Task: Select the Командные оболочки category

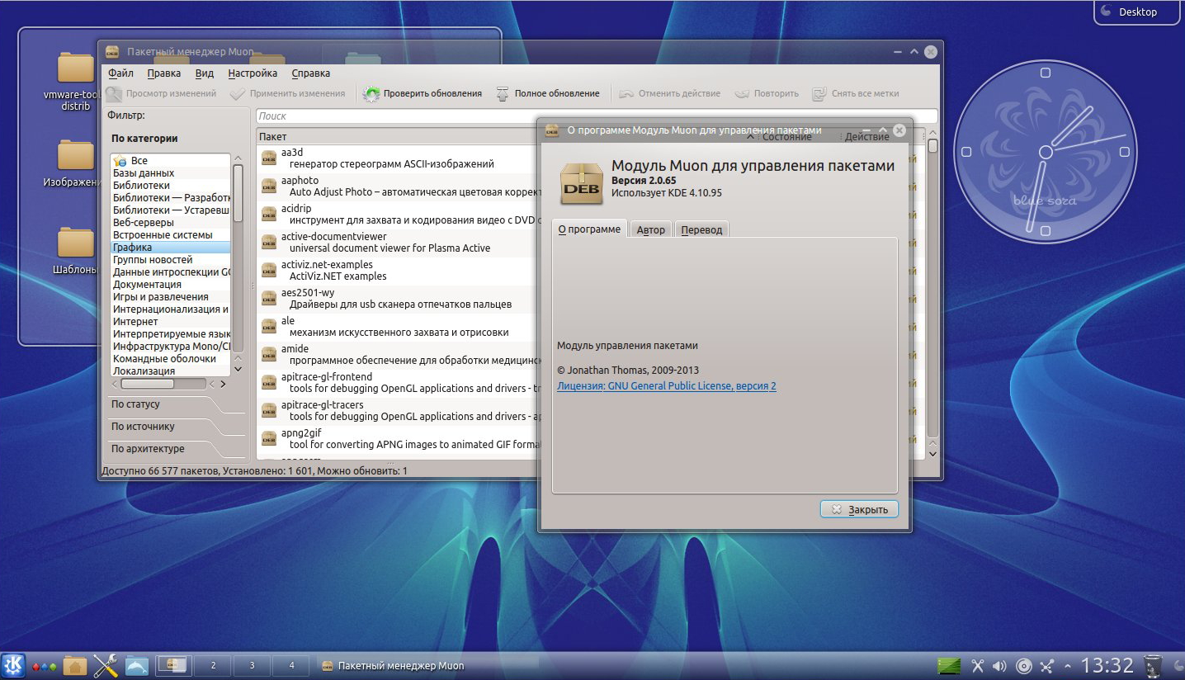Action: (171, 359)
